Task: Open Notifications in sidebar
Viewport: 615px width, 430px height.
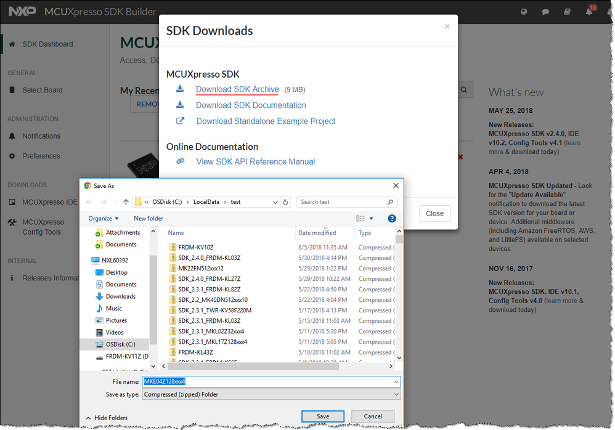Action: [x=41, y=136]
